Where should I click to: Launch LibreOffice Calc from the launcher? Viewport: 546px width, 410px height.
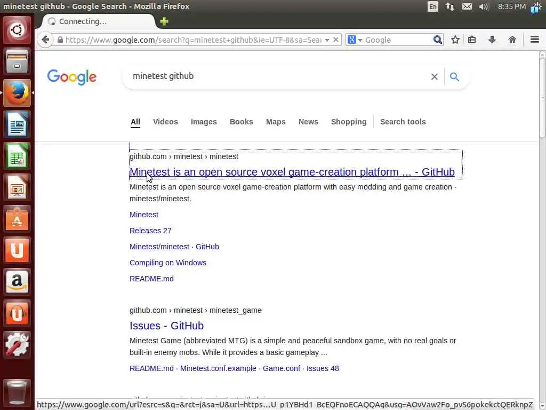[x=17, y=155]
